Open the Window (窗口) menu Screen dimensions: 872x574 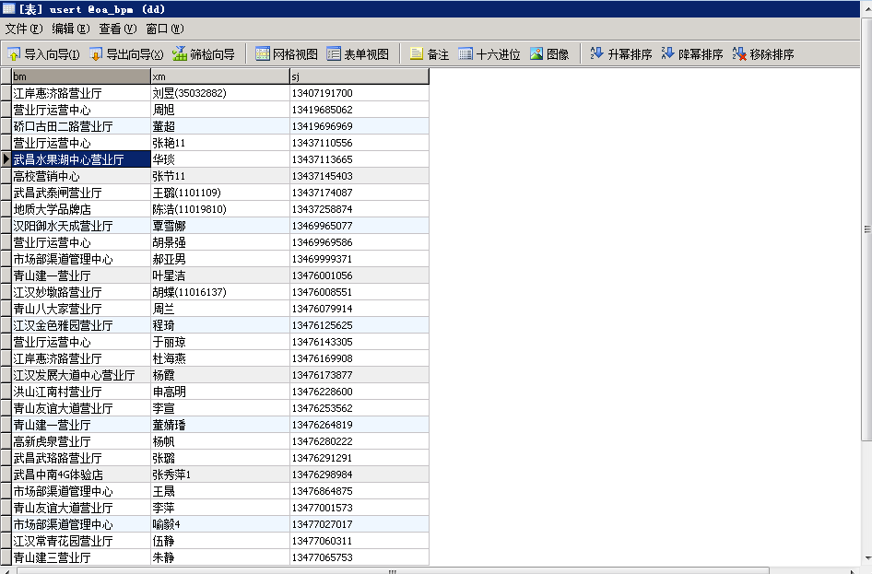(x=165, y=29)
